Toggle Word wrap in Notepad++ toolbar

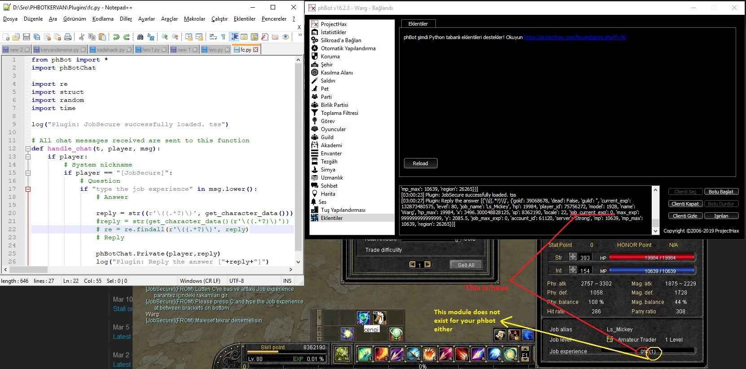coord(213,37)
